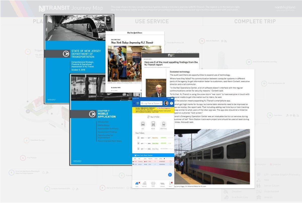Click the 'Fare Gates' journey point
The height and width of the screenshot is (203, 302).
point(278,116)
